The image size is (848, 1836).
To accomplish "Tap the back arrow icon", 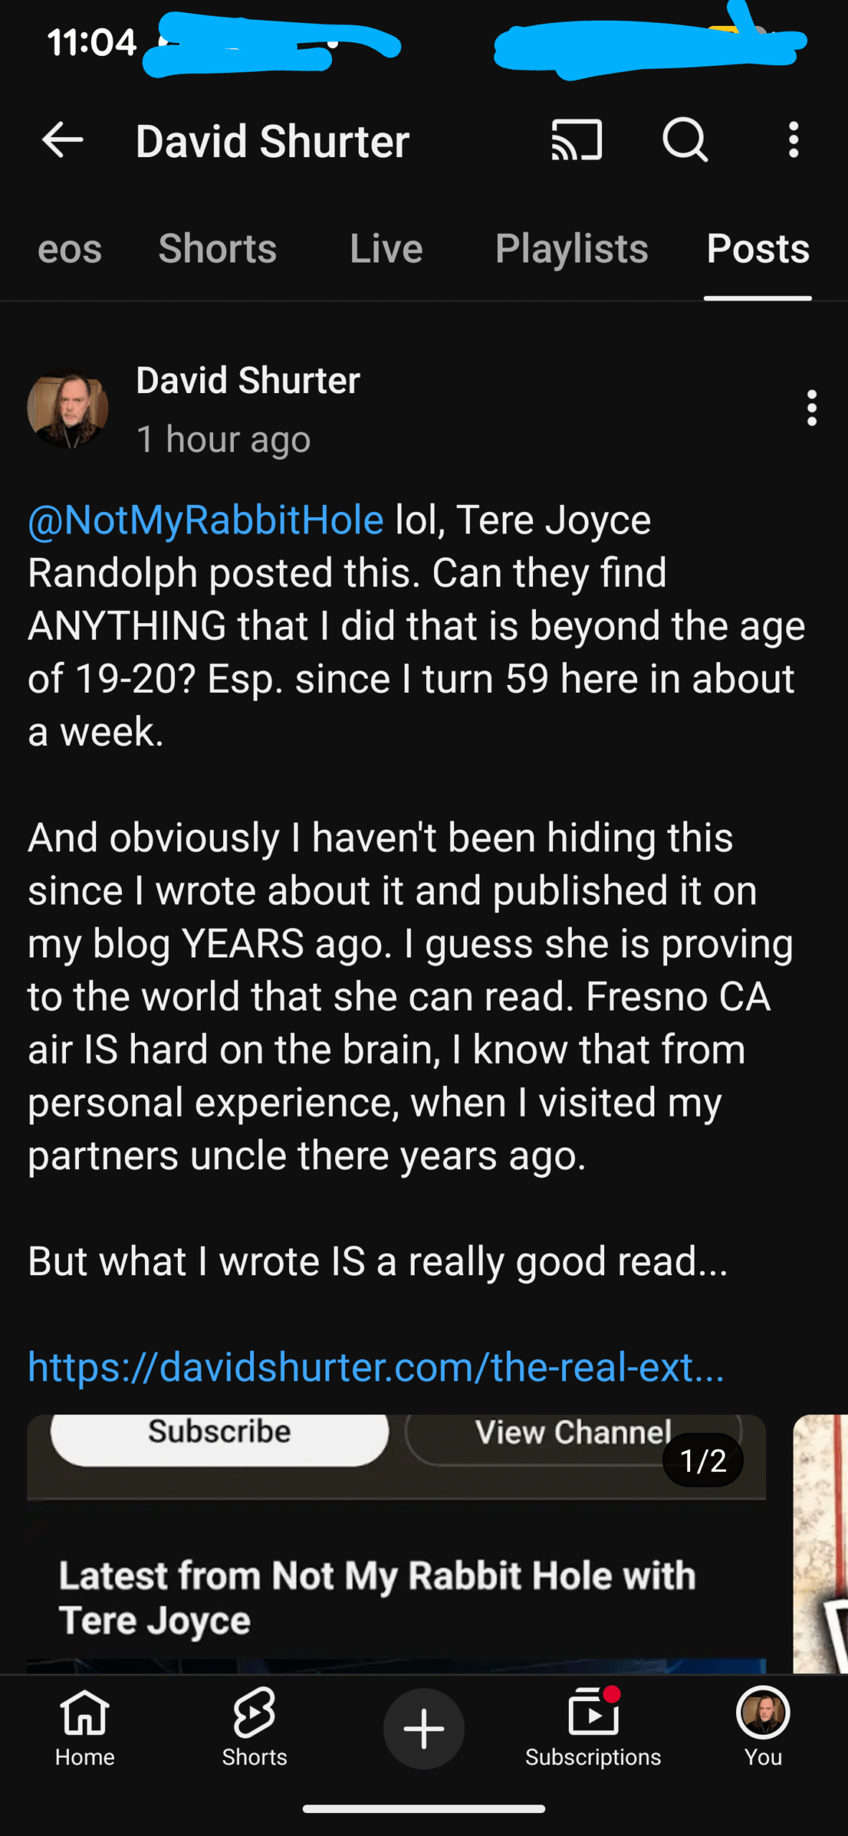I will coord(63,140).
